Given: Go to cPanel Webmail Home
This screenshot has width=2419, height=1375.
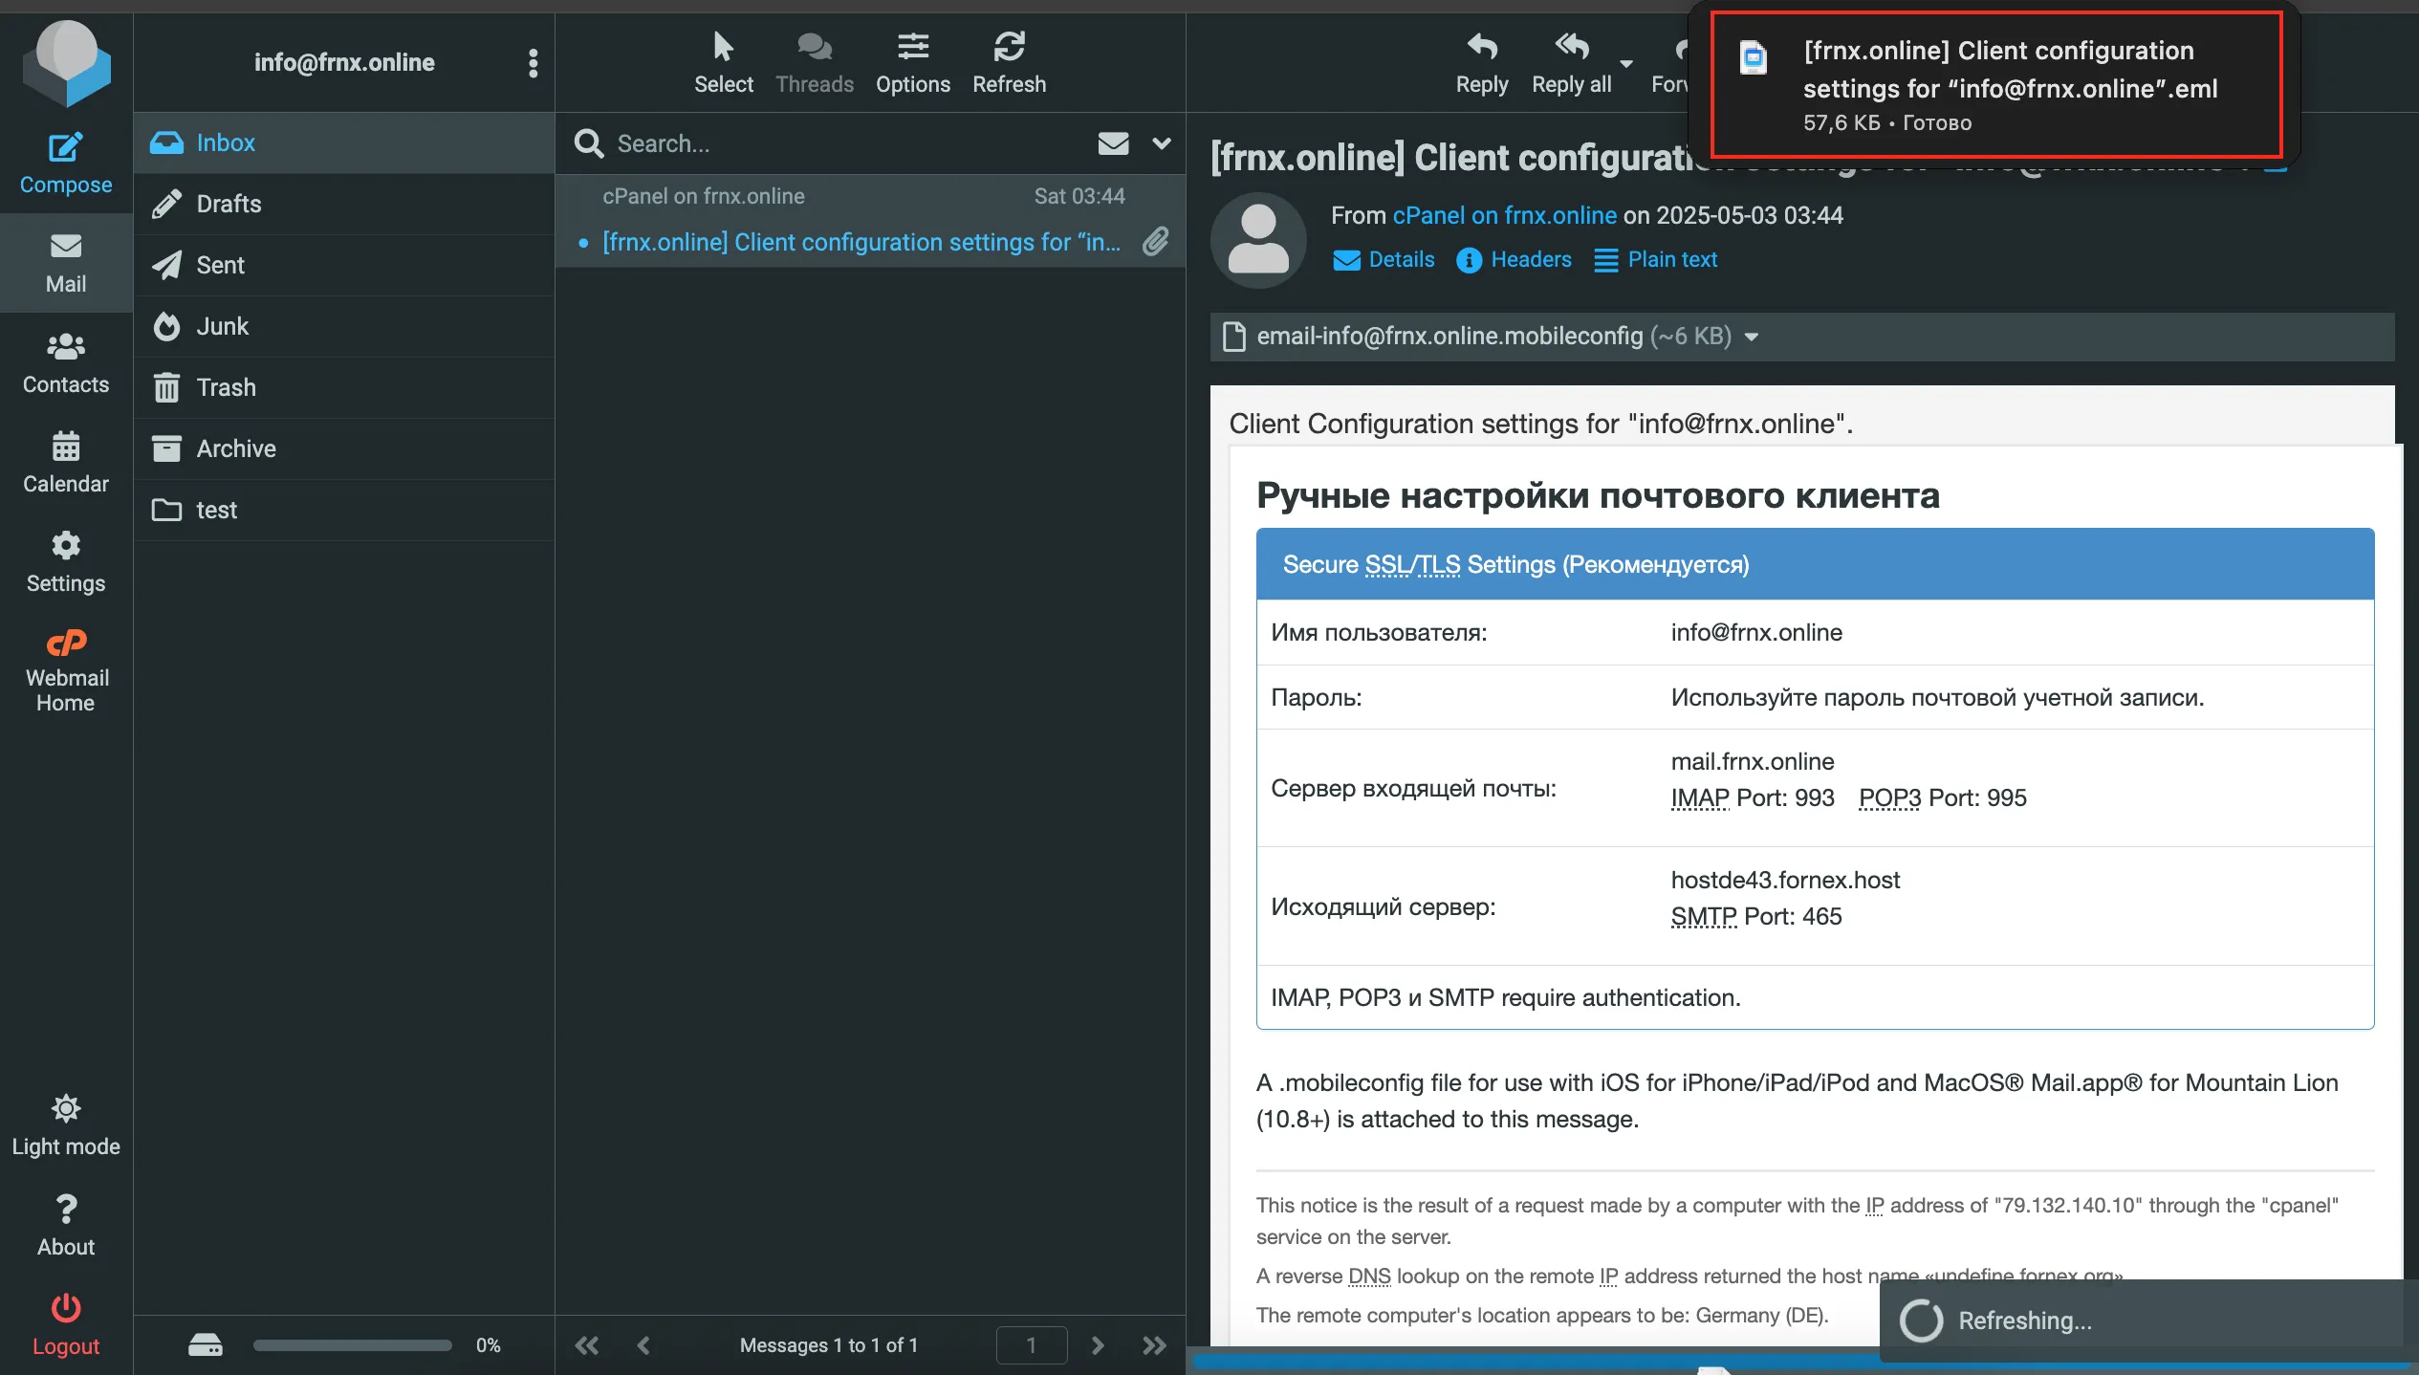Looking at the screenshot, I should coord(65,669).
